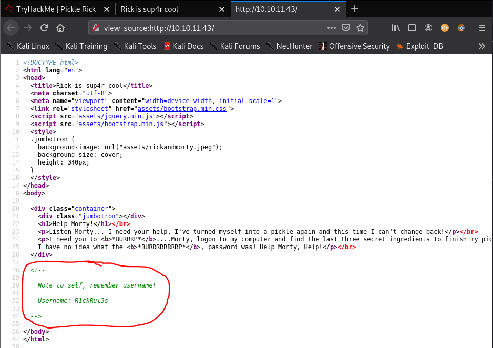
Task: Open the Offensive Security bookmark
Action: pyautogui.click(x=354, y=46)
